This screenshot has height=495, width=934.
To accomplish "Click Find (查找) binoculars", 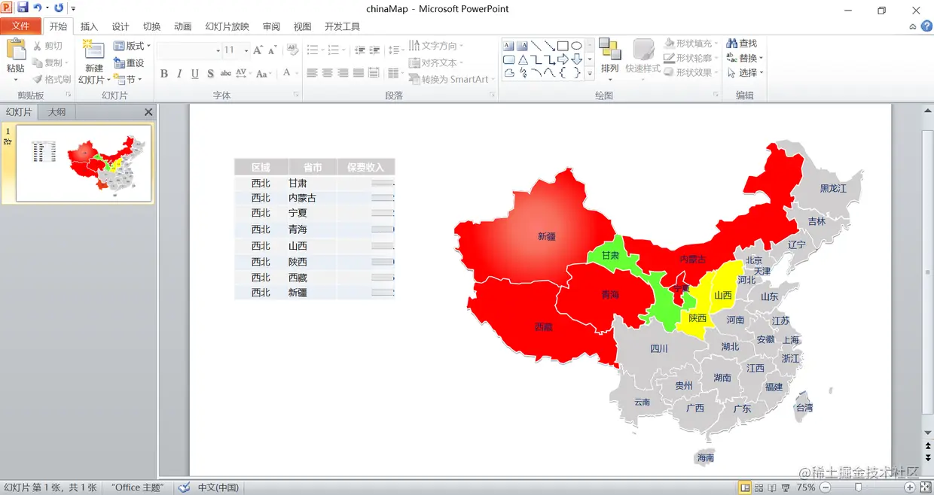I will point(742,44).
